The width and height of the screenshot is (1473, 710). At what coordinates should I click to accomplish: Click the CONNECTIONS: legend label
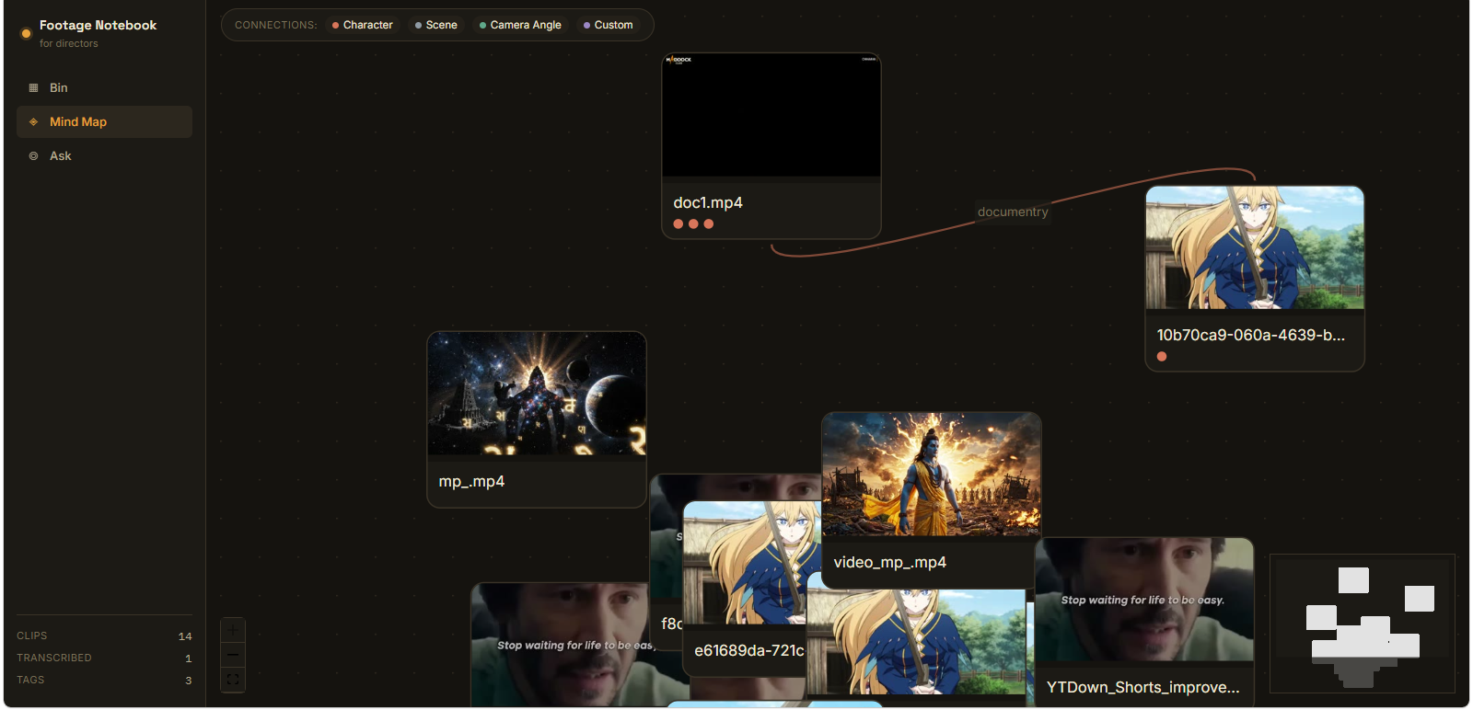(x=276, y=25)
